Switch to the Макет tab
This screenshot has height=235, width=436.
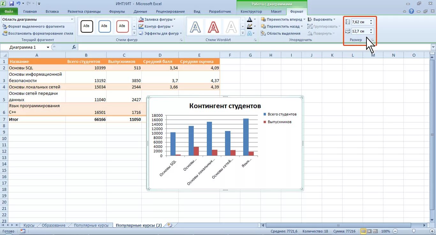pyautogui.click(x=276, y=11)
